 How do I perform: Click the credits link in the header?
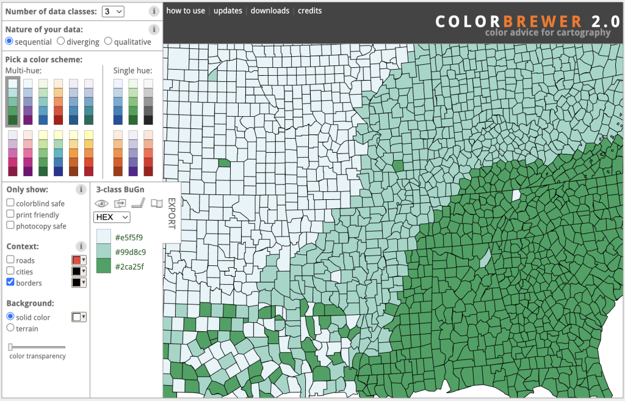click(309, 11)
